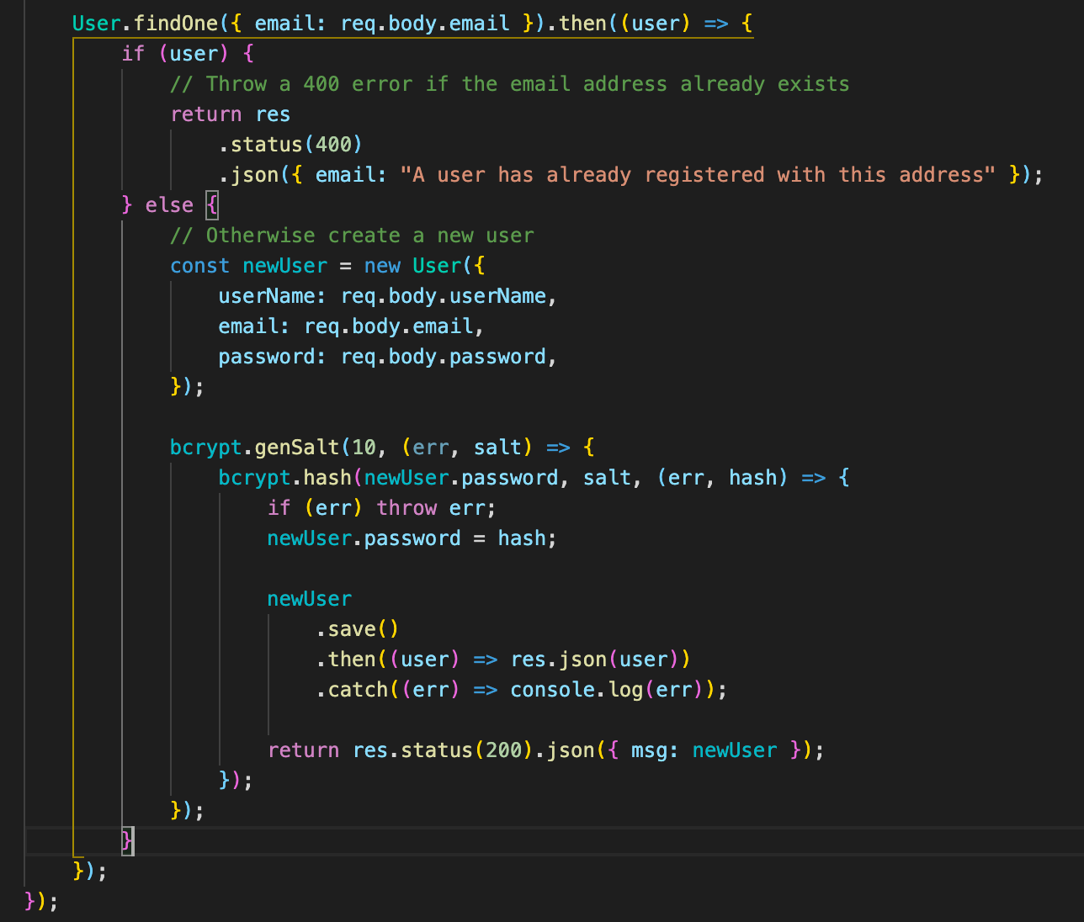Click the "Throw a 400 error" comment line
The image size is (1084, 922).
[510, 84]
